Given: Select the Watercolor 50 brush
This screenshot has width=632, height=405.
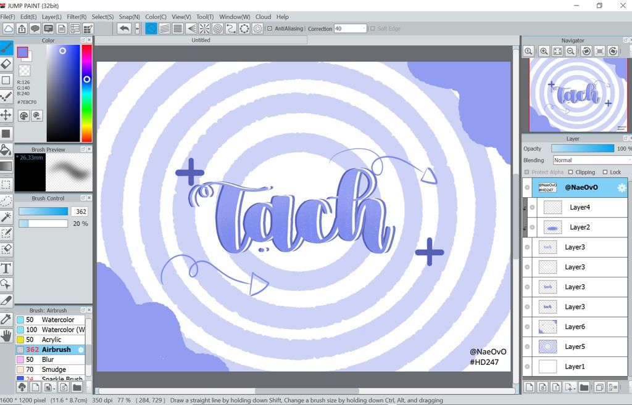Looking at the screenshot, I should pyautogui.click(x=51, y=320).
